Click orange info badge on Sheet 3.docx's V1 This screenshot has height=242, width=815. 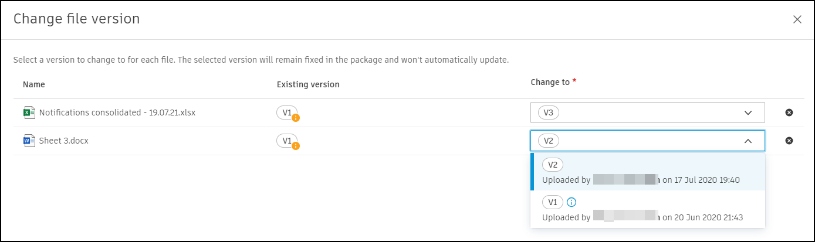[x=296, y=146]
